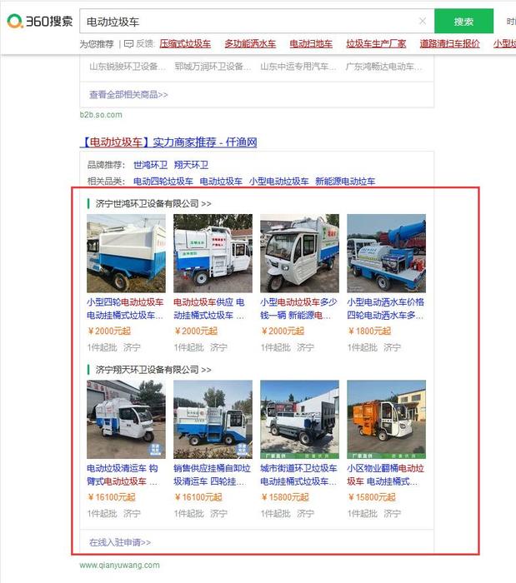Image resolution: width=516 pixels, height=583 pixels.
Task: Click the 在线入驻申请>> link
Action: coord(120,542)
